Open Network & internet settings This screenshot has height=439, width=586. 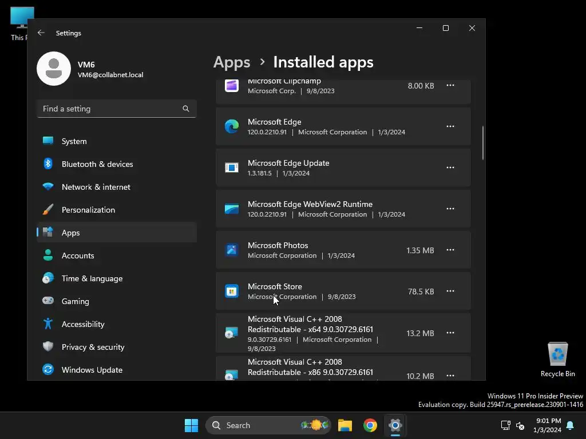tap(117, 187)
